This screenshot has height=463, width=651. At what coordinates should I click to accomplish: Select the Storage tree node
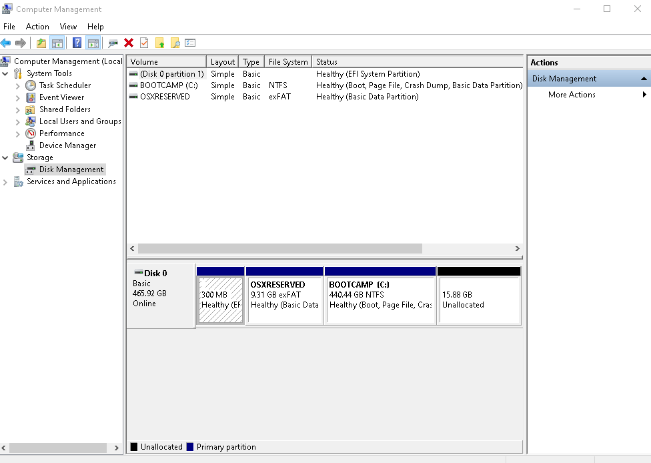click(x=40, y=157)
